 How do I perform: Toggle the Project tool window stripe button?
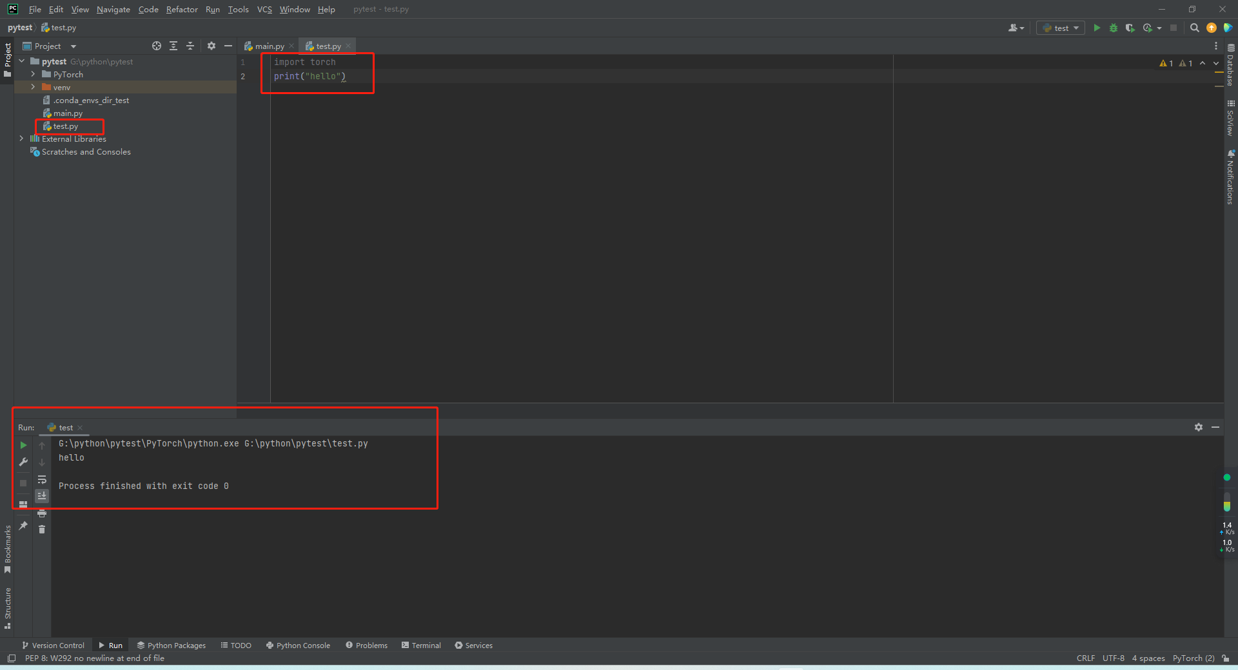coord(7,60)
